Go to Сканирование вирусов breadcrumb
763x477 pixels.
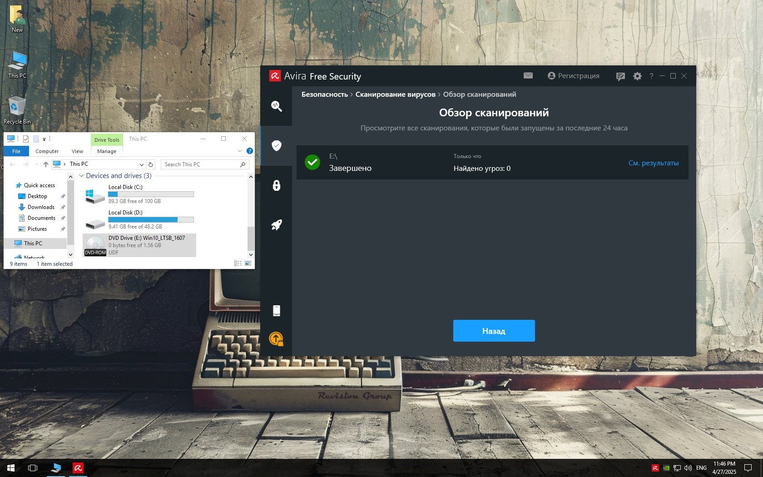[395, 94]
